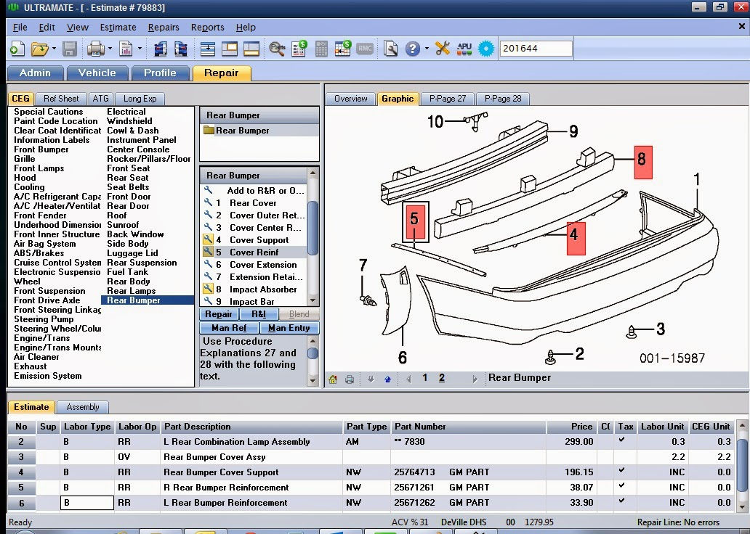Screen dimensions: 750x534
Task: Switch to the P-Page 27 tab
Action: click(x=448, y=99)
